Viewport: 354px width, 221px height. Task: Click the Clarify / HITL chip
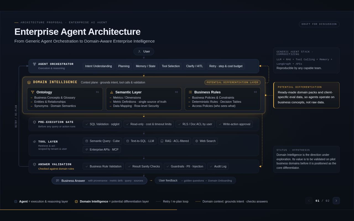(x=194, y=66)
